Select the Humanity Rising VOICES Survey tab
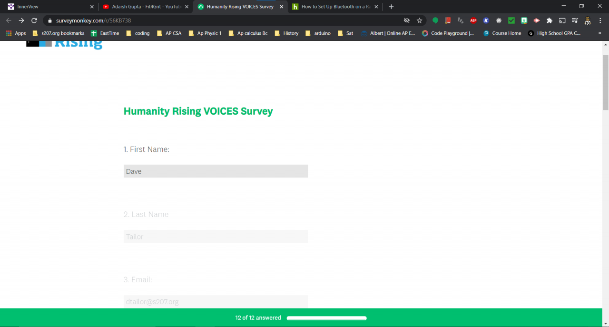 tap(240, 7)
